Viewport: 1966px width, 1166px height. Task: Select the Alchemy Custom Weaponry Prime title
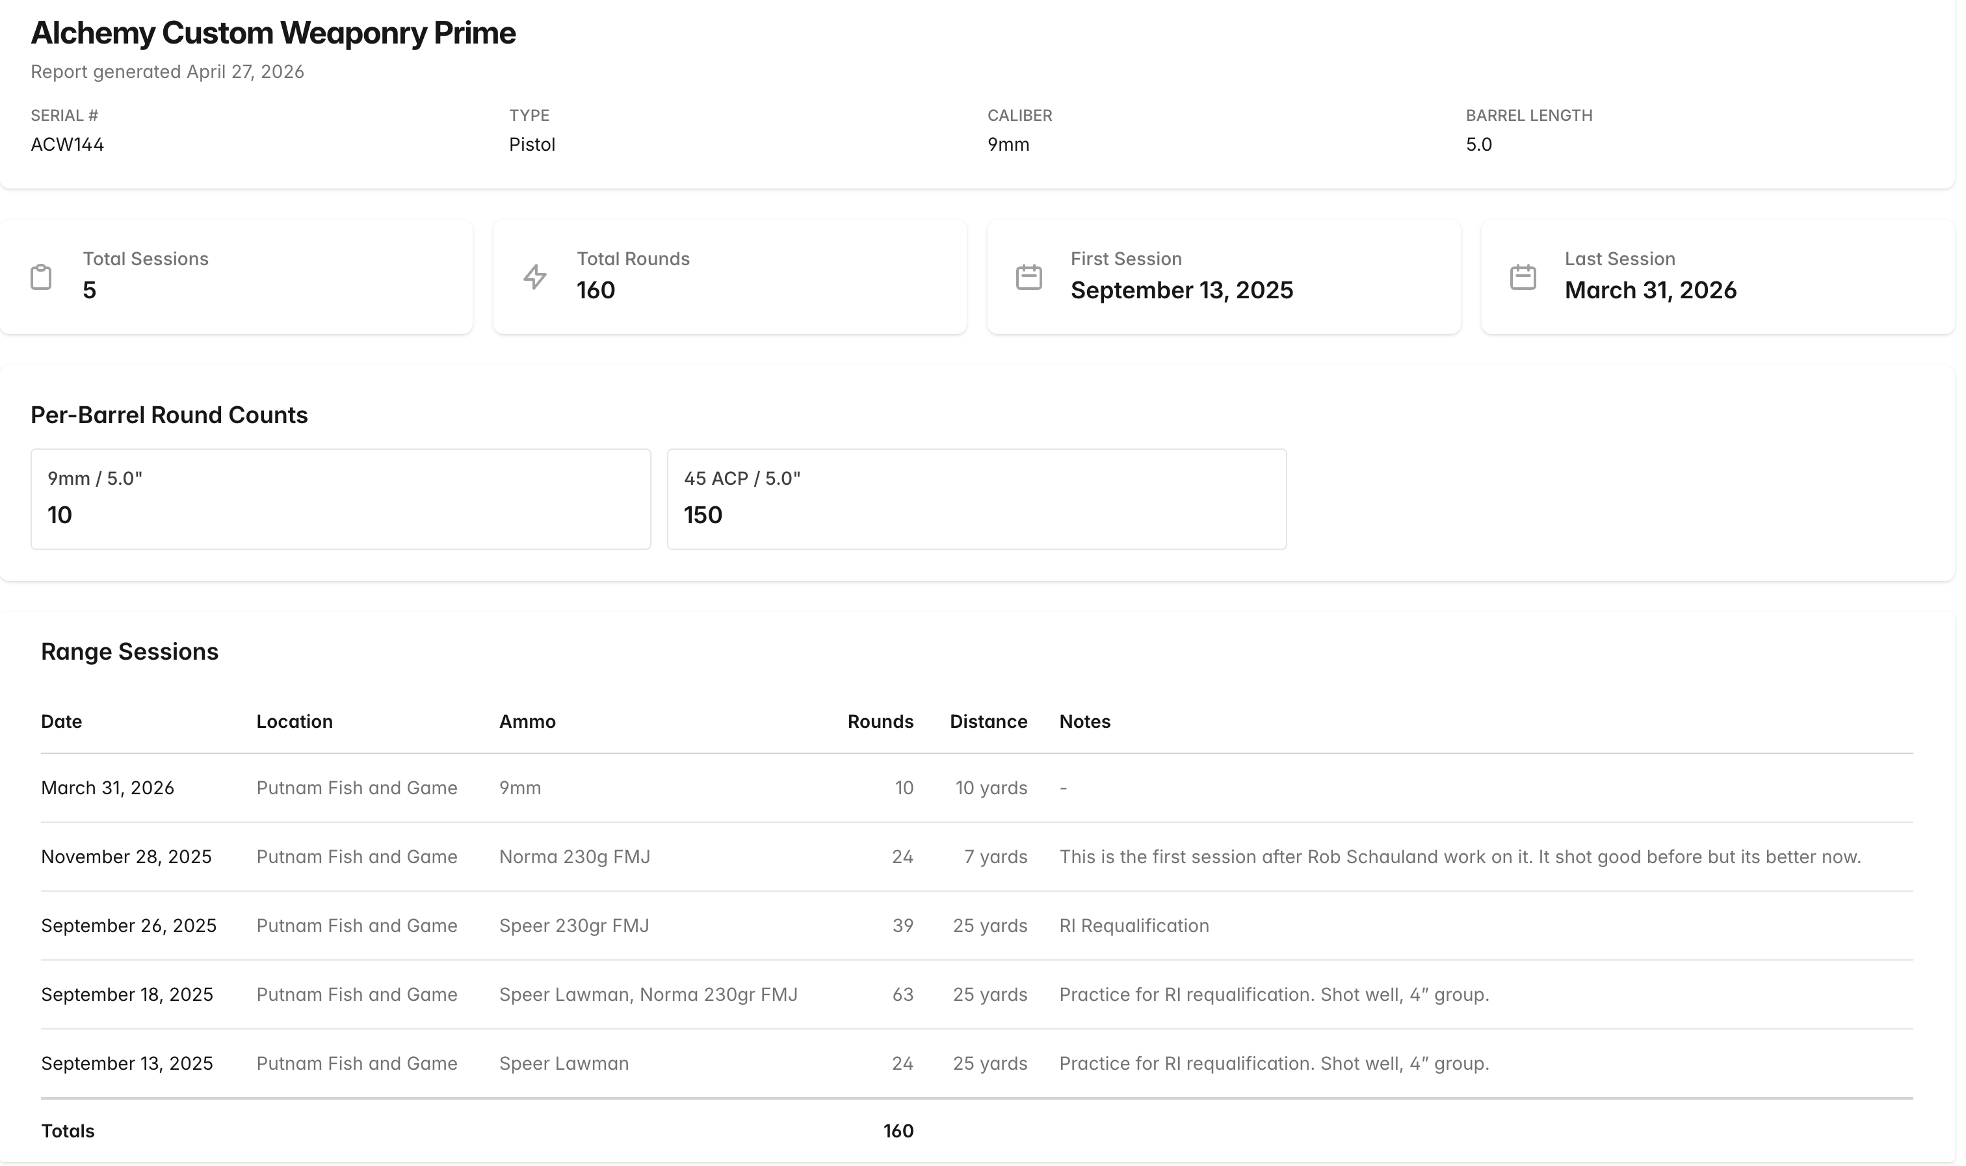tap(272, 33)
